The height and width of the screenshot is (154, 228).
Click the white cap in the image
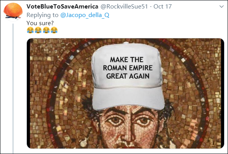[128, 76]
